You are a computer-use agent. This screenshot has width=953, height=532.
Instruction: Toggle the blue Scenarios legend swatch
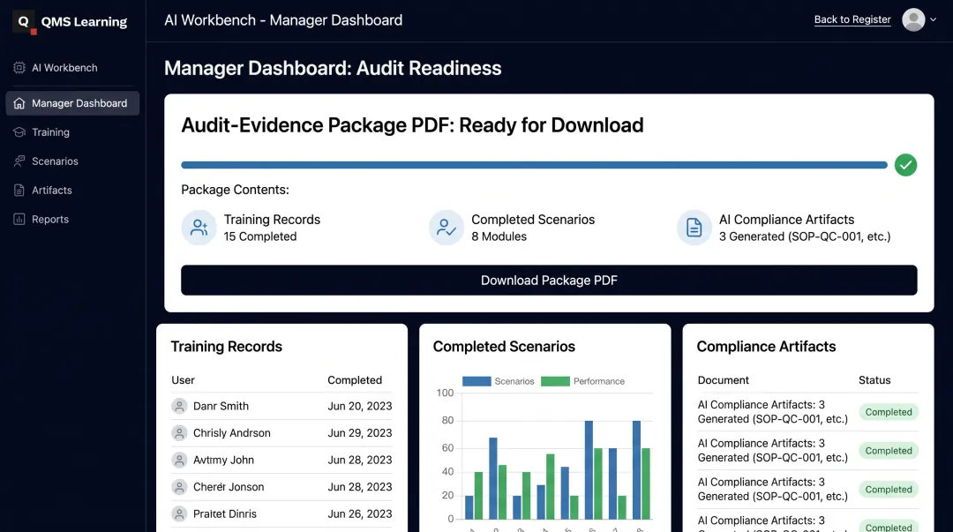point(476,381)
